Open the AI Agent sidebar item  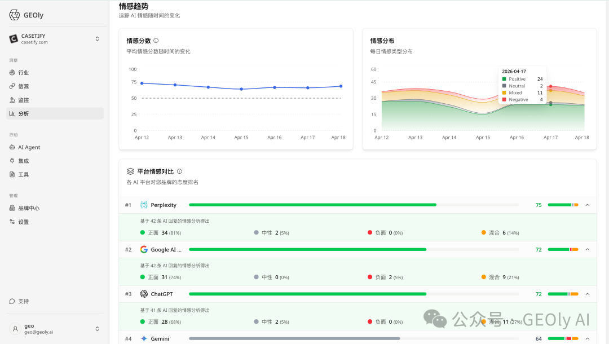[55, 147]
